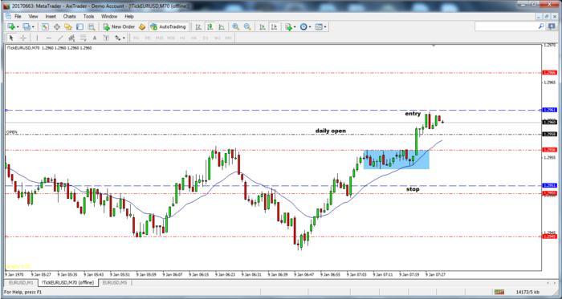Viewport: 562px width, 299px height.
Task: Select the Vertical Line tool
Action: coord(37,38)
